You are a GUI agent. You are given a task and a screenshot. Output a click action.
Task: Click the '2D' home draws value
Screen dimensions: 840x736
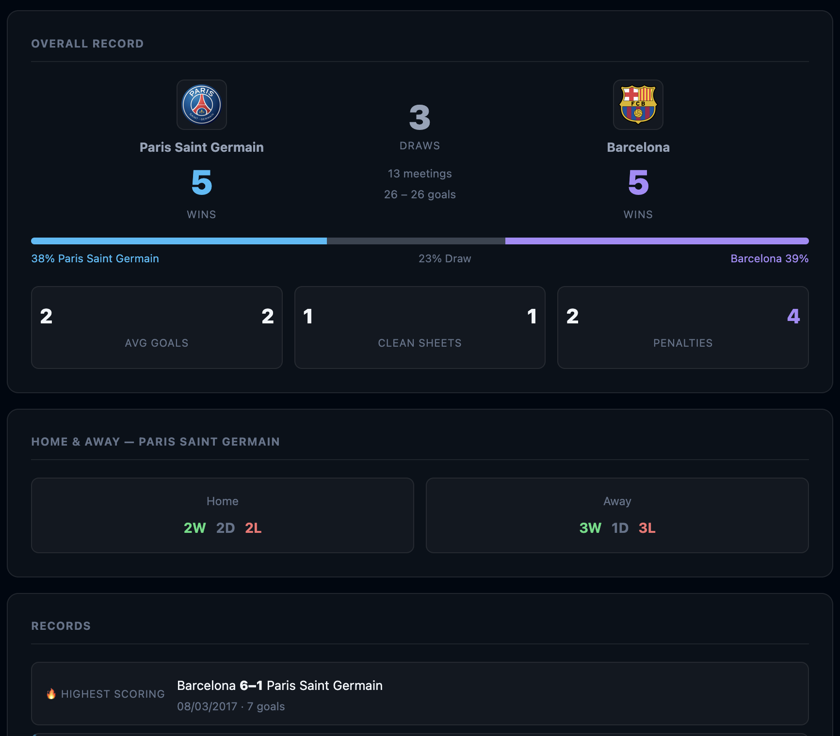(226, 528)
